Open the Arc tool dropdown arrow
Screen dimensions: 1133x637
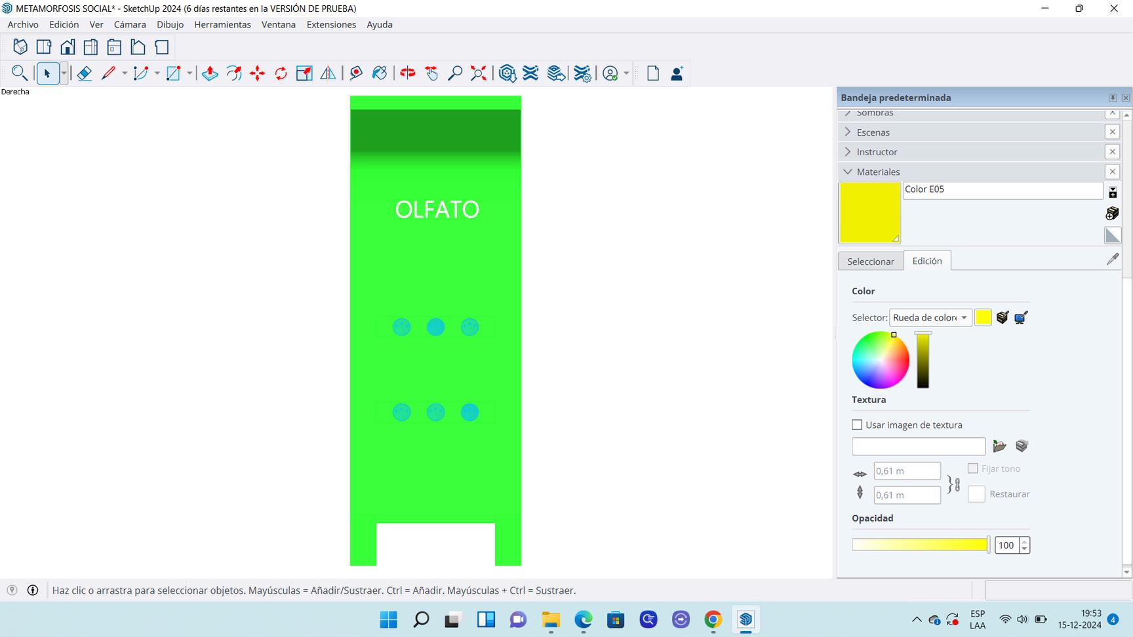[157, 73]
